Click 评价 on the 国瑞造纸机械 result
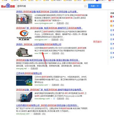 (62, 53)
